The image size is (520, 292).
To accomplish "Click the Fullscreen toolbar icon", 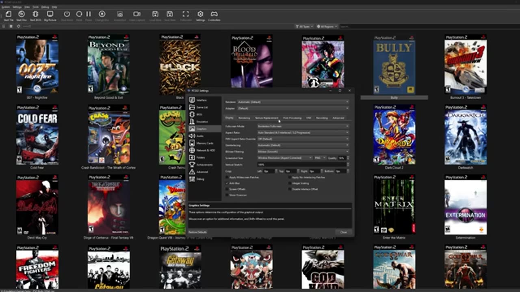I will coord(186,16).
